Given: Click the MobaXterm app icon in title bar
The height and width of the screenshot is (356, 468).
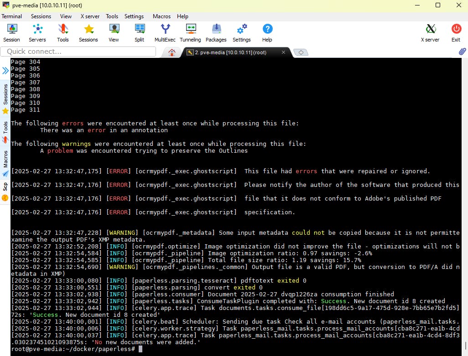Looking at the screenshot, I should click(x=5, y=5).
